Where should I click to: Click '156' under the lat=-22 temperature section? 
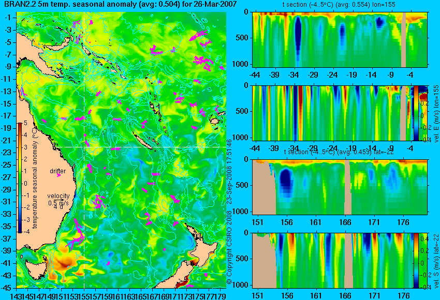point(286,222)
